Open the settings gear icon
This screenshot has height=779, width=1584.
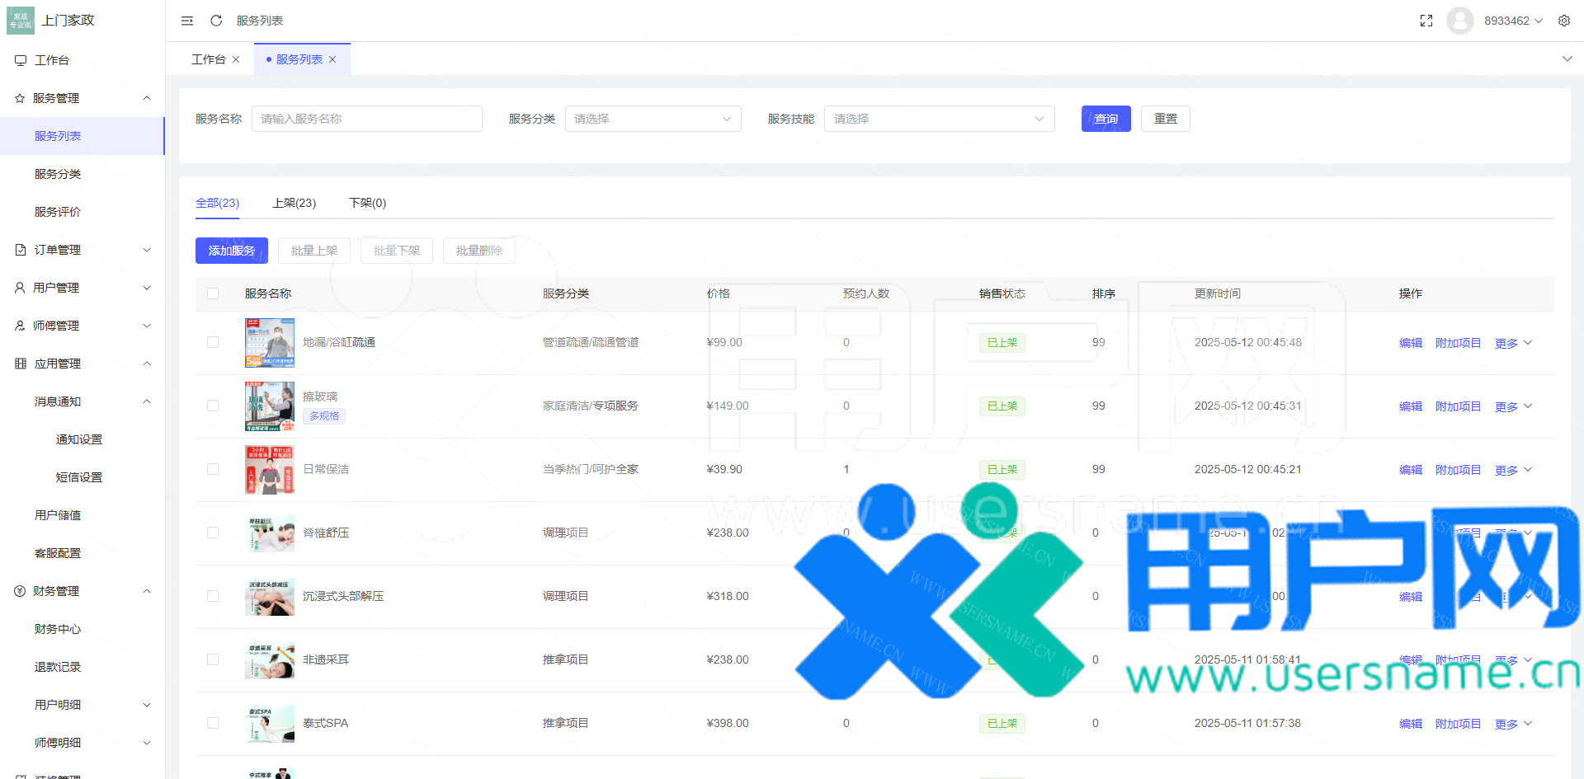(x=1564, y=21)
